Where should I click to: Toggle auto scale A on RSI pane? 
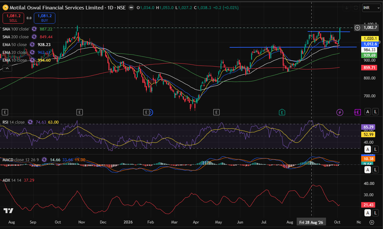point(368,150)
